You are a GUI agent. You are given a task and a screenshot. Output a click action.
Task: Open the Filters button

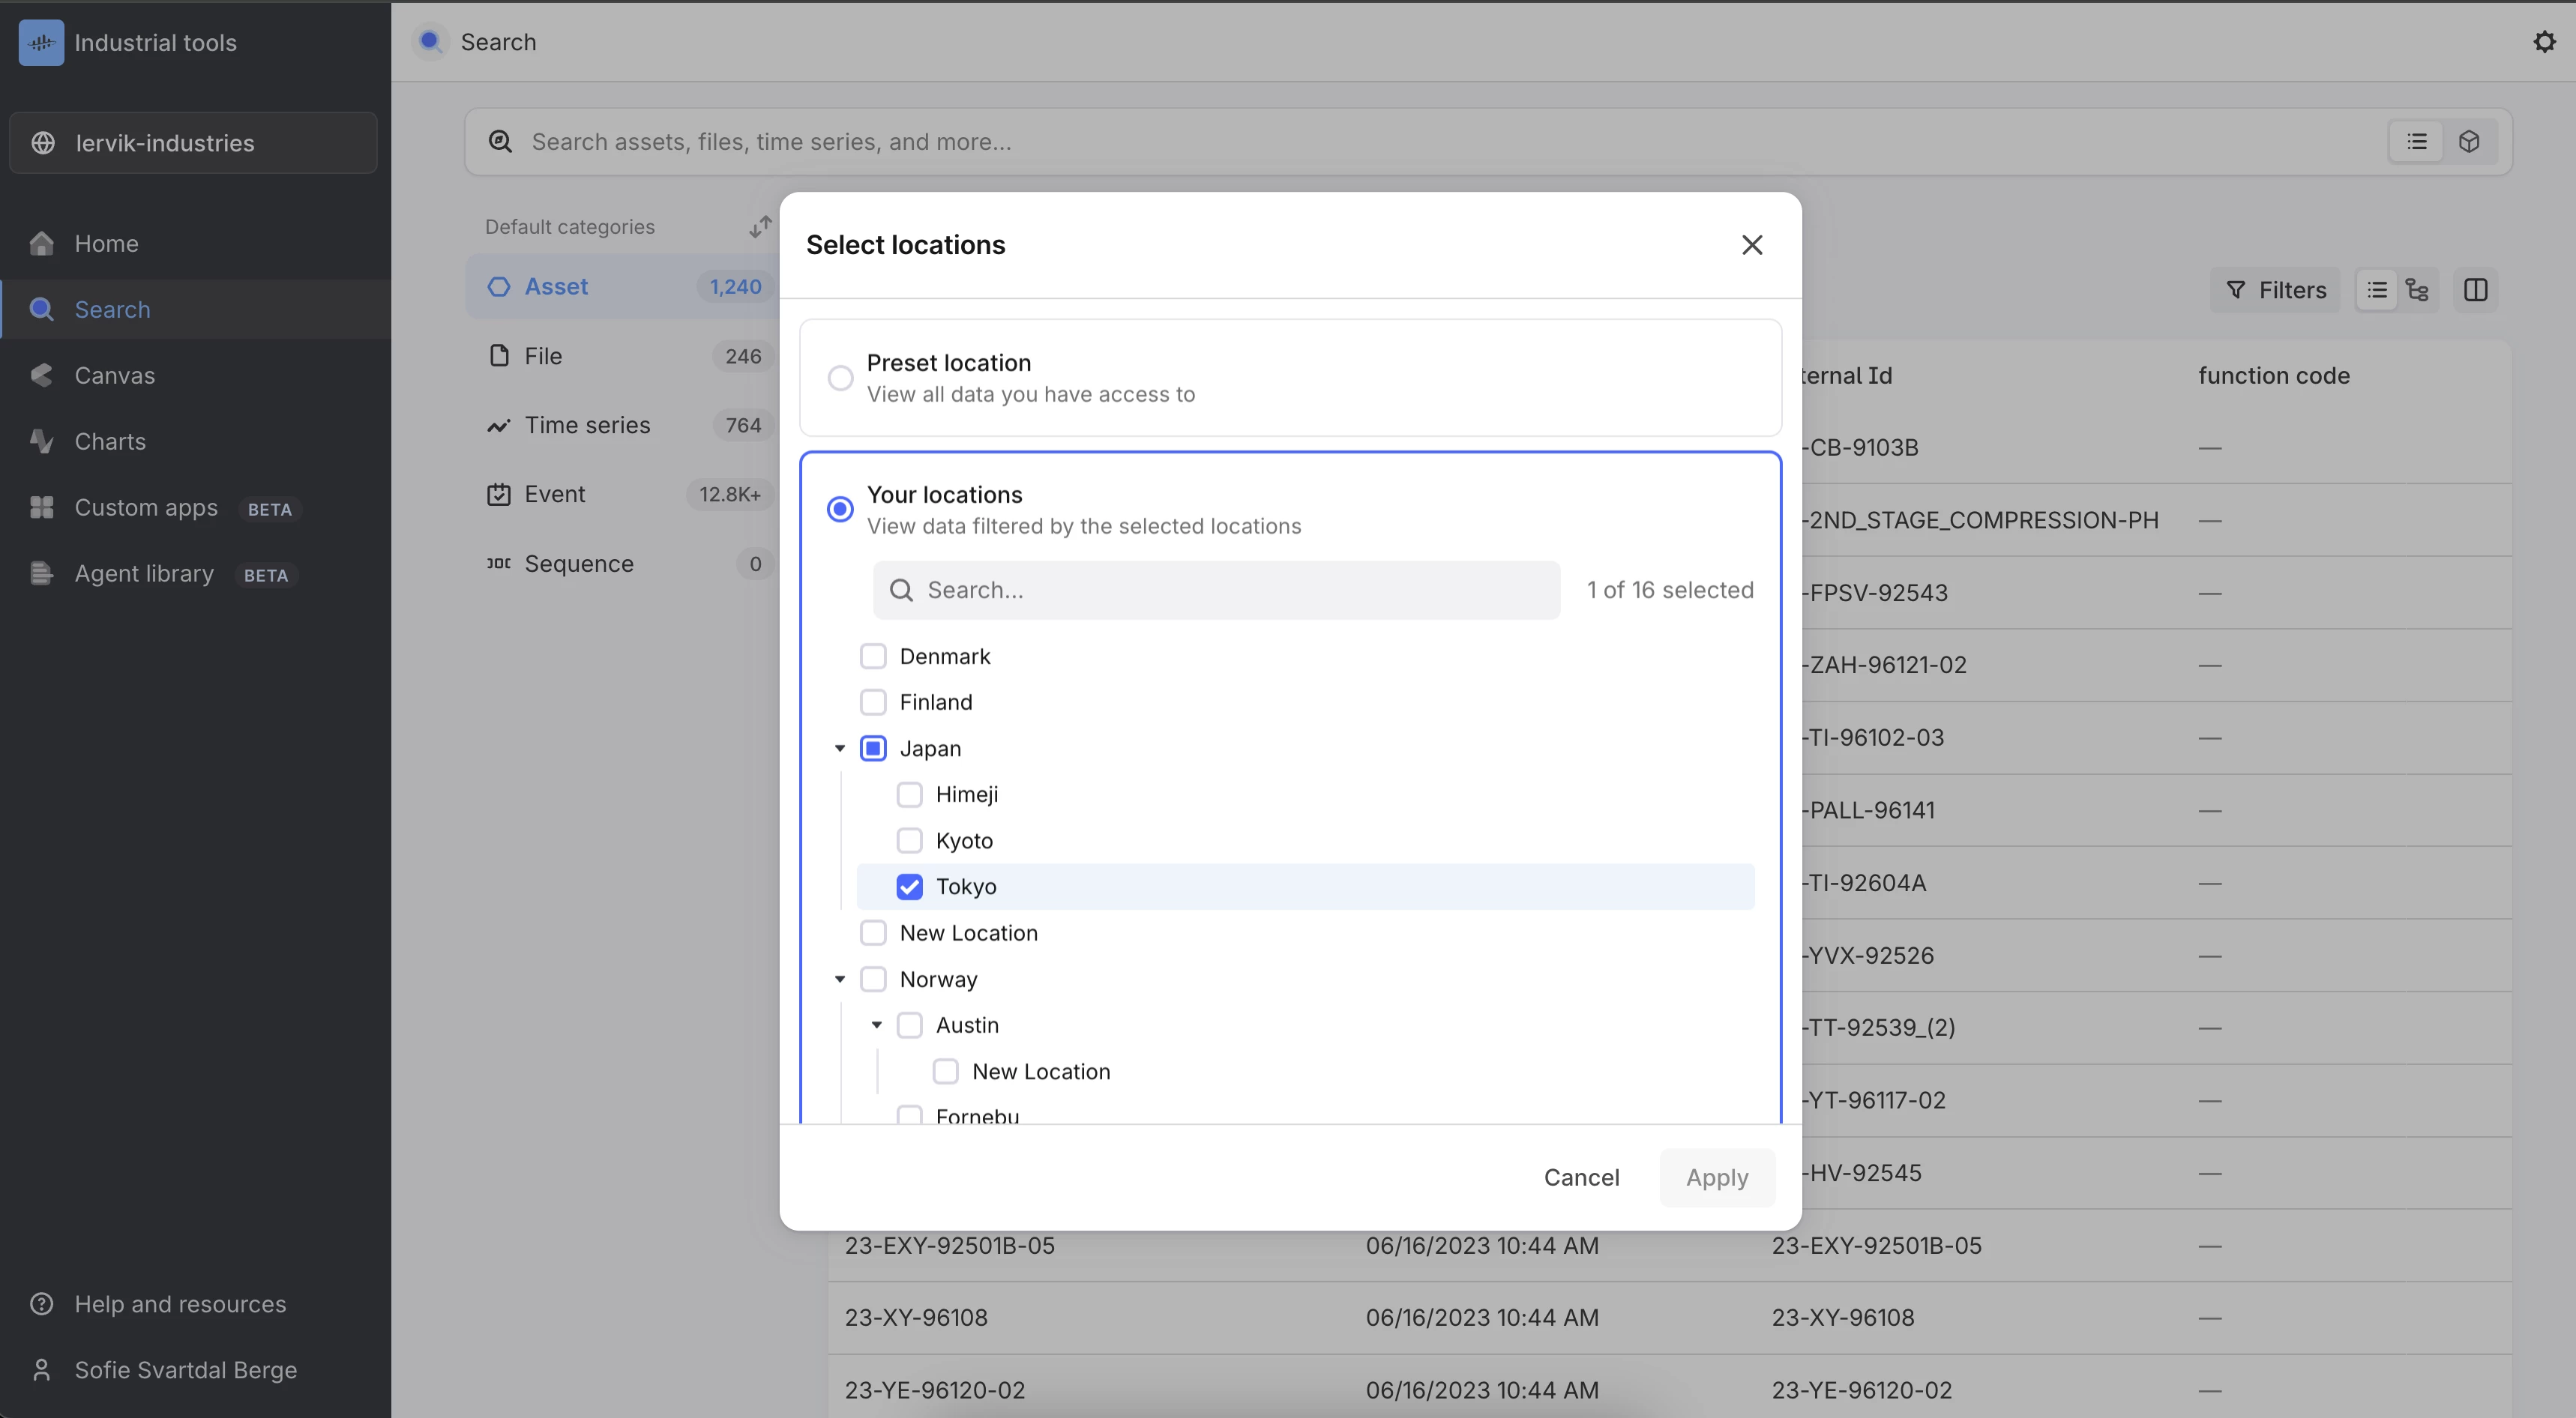pyautogui.click(x=2275, y=290)
